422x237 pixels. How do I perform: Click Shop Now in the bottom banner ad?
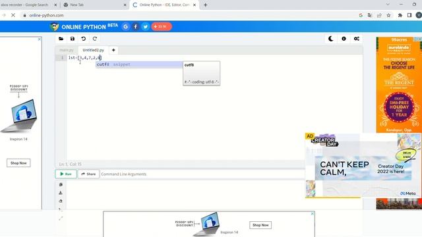point(260,225)
